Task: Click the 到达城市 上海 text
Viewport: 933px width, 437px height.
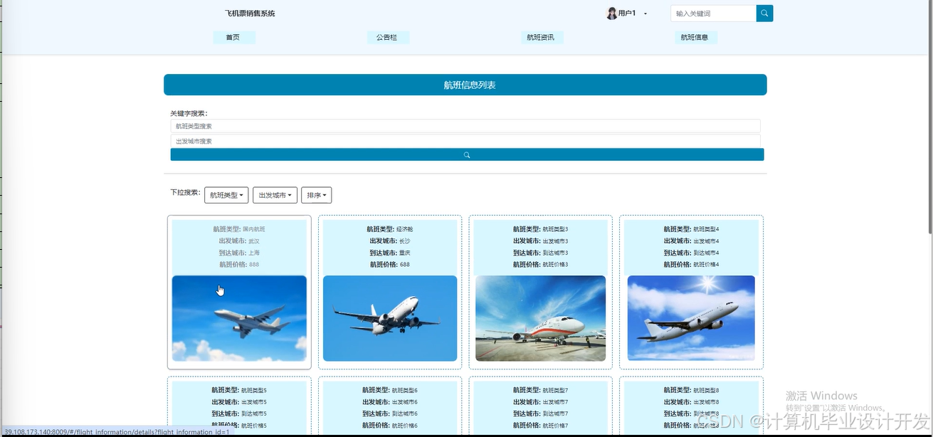Action: pos(239,253)
